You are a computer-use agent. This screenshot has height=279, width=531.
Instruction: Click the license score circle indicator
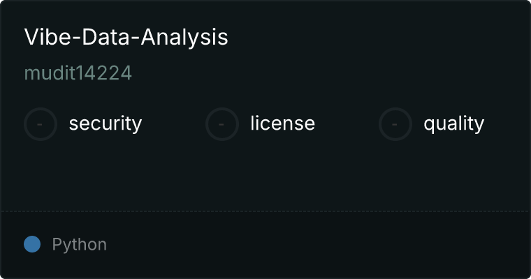pyautogui.click(x=221, y=124)
